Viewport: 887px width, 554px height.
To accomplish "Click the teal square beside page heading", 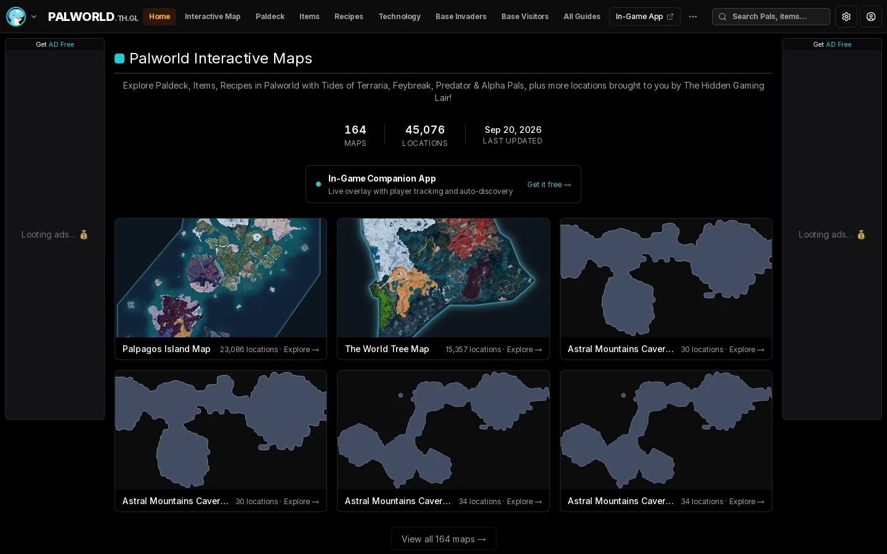I will pos(119,58).
